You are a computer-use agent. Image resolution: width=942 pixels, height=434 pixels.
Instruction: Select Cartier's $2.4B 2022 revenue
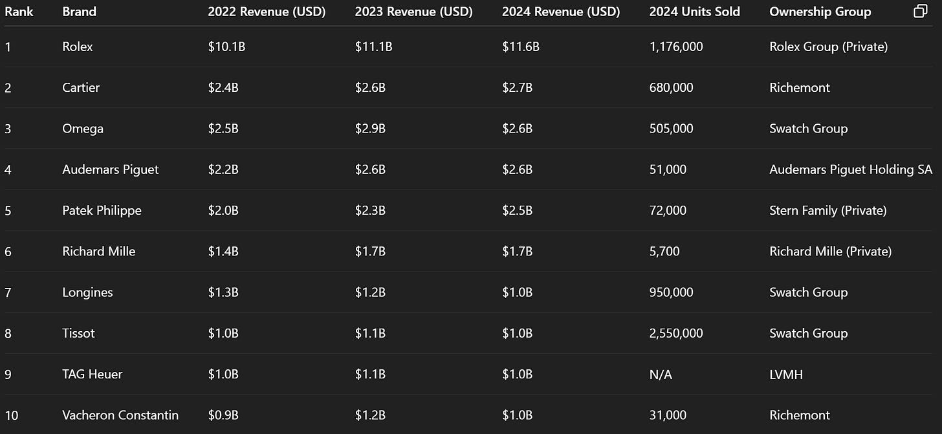click(x=223, y=87)
